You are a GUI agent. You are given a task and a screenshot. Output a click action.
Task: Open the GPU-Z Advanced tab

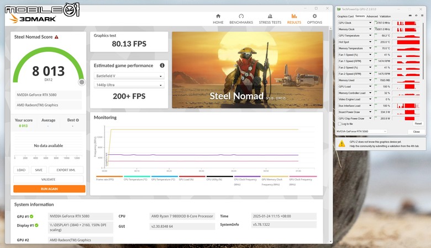coord(372,17)
